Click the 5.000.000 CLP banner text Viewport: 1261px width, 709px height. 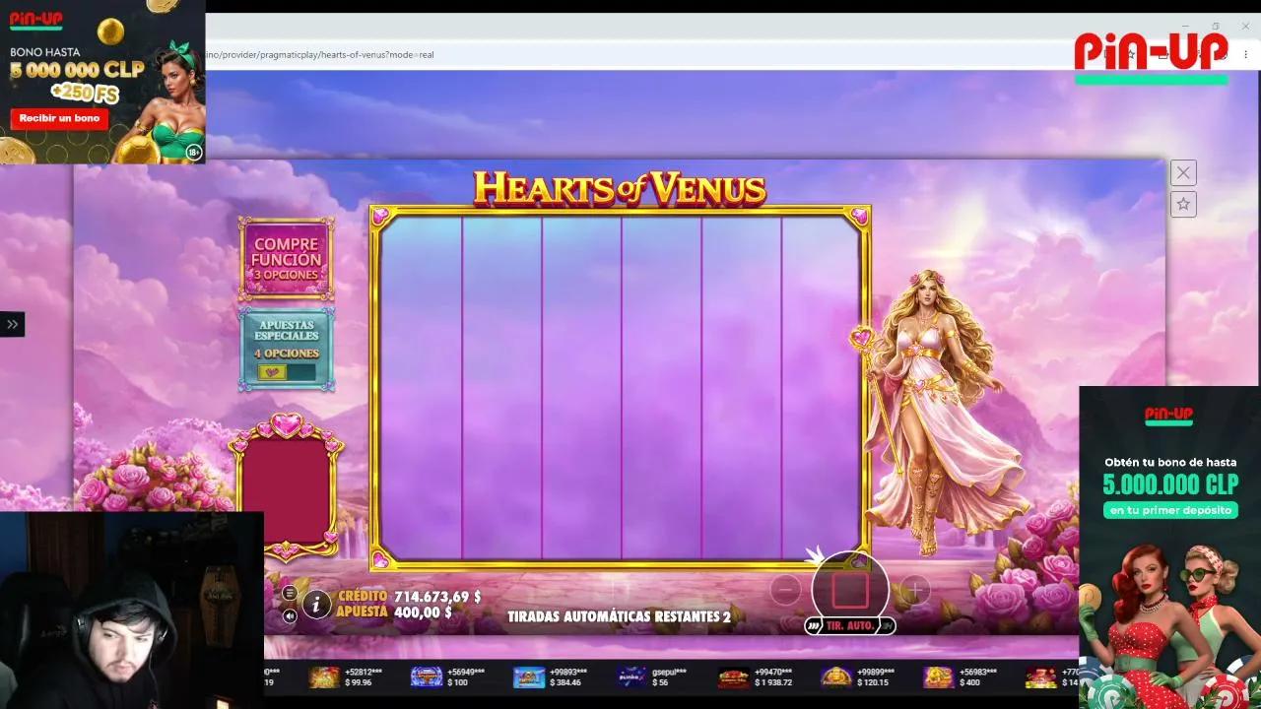click(1169, 484)
